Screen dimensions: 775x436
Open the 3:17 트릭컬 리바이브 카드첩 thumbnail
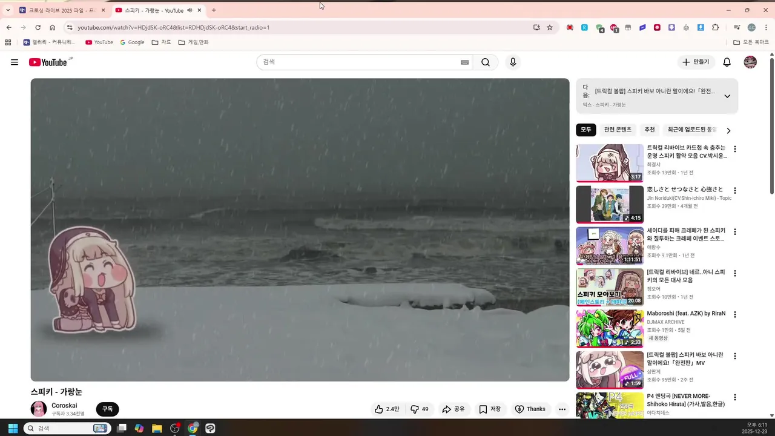pyautogui.click(x=610, y=163)
